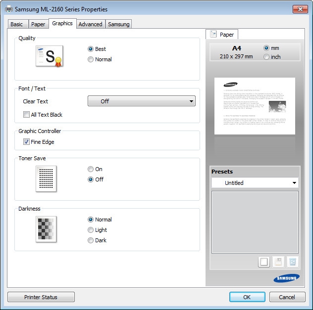The image size is (313, 310).
Task: Click the printer icon in title bar
Action: click(9, 9)
